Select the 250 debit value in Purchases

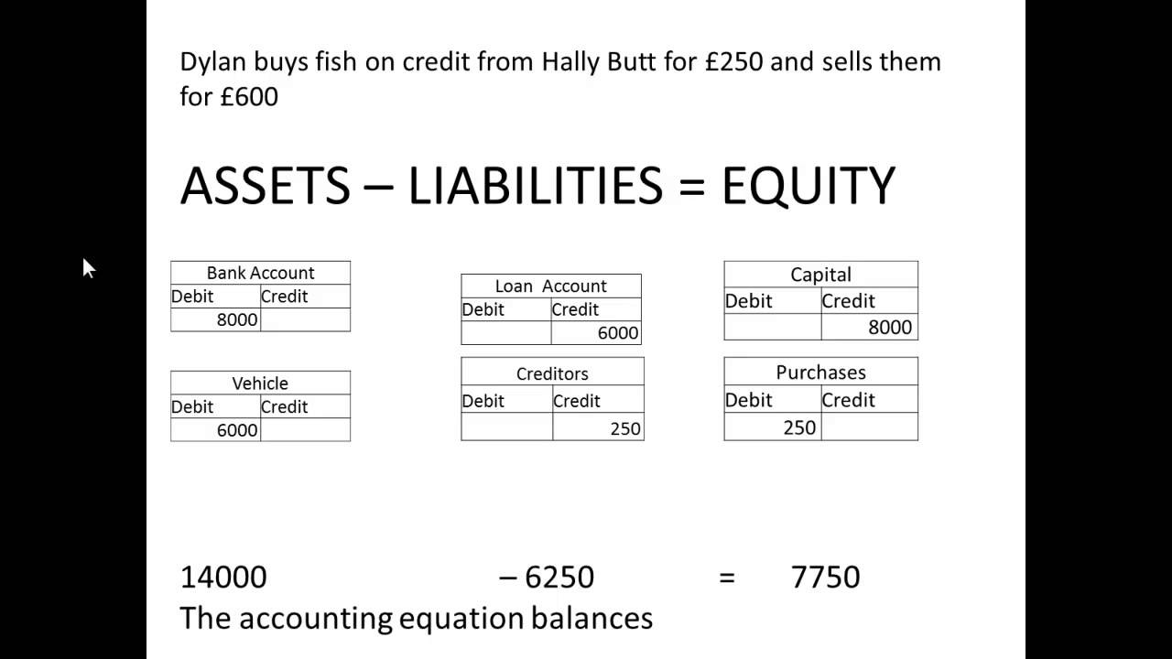click(x=798, y=427)
